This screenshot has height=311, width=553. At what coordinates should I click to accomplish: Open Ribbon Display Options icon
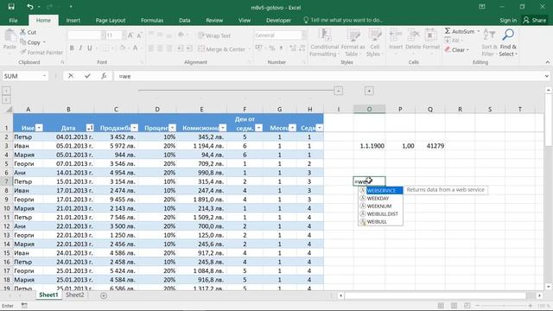coord(482,7)
